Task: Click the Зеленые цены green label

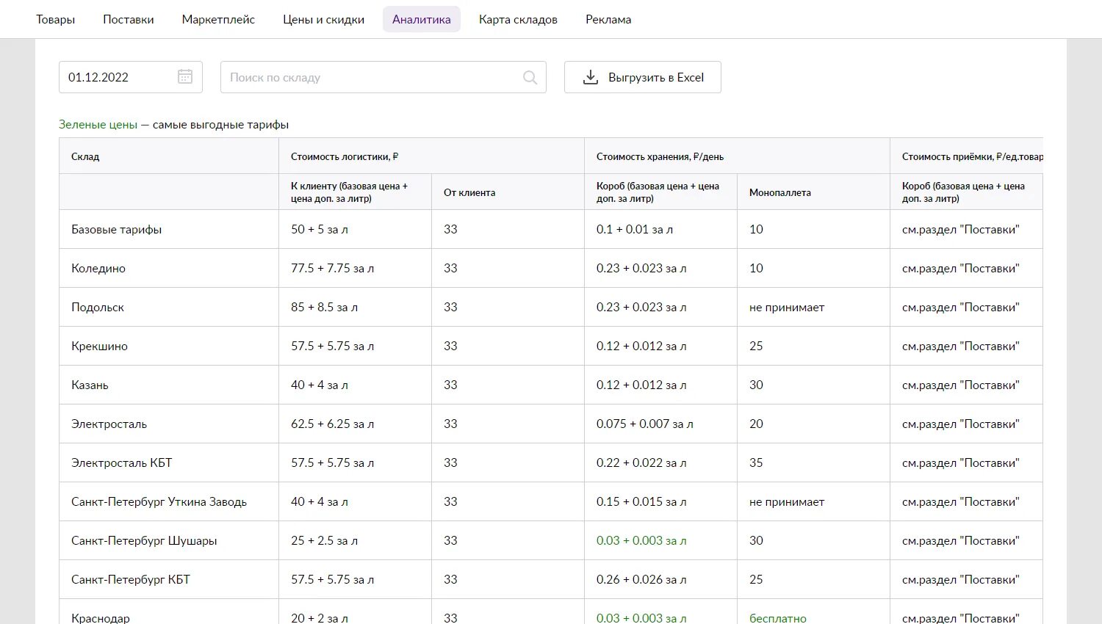Action: (x=98, y=125)
